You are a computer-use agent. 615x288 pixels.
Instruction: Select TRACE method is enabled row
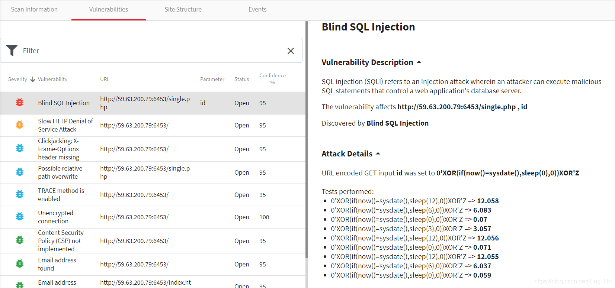pos(153,195)
